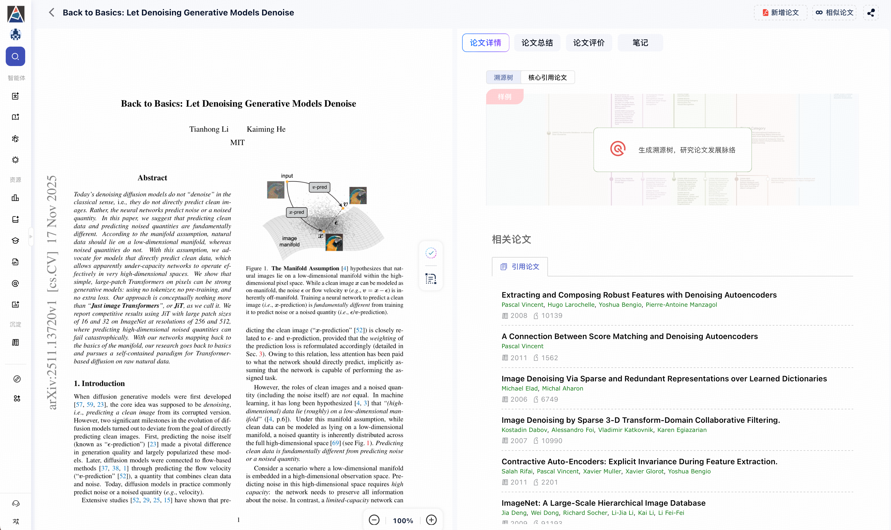
Task: Click the search icon in left sidebar
Action: pyautogui.click(x=15, y=56)
